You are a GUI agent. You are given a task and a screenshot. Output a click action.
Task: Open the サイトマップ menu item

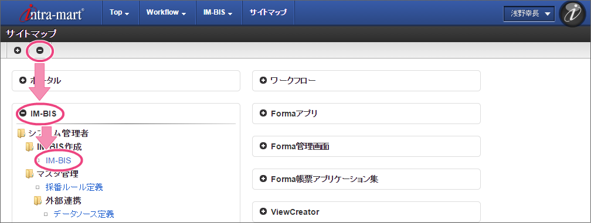pyautogui.click(x=268, y=12)
